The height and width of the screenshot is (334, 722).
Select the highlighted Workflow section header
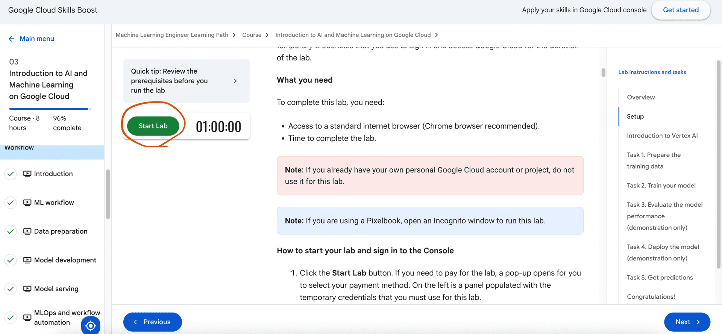[52, 152]
